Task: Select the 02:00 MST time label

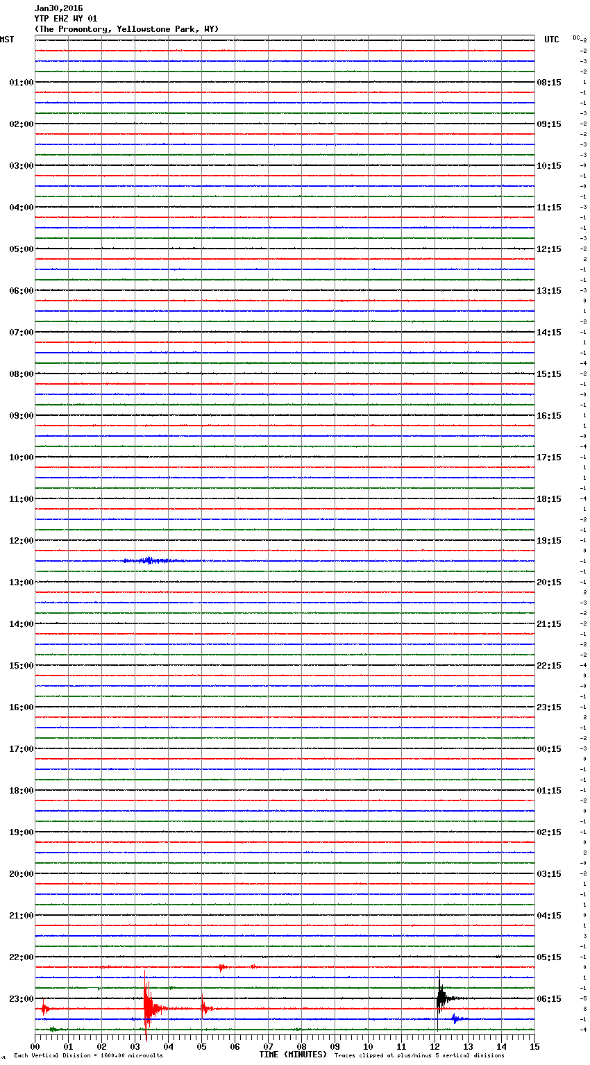Action: pyautogui.click(x=22, y=124)
